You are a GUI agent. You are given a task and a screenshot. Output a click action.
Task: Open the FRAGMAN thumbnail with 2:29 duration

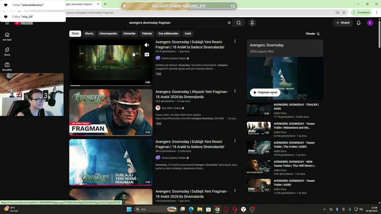[111, 113]
